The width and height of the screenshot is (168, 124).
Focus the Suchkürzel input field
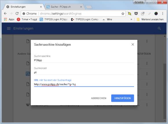click(84, 73)
